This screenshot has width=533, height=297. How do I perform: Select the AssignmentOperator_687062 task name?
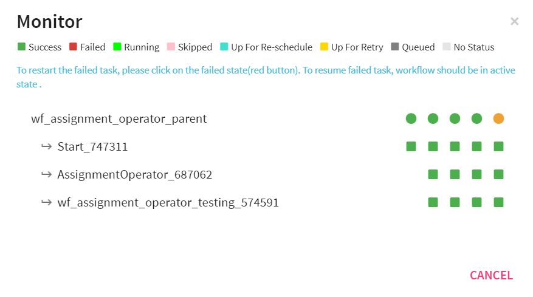point(134,174)
